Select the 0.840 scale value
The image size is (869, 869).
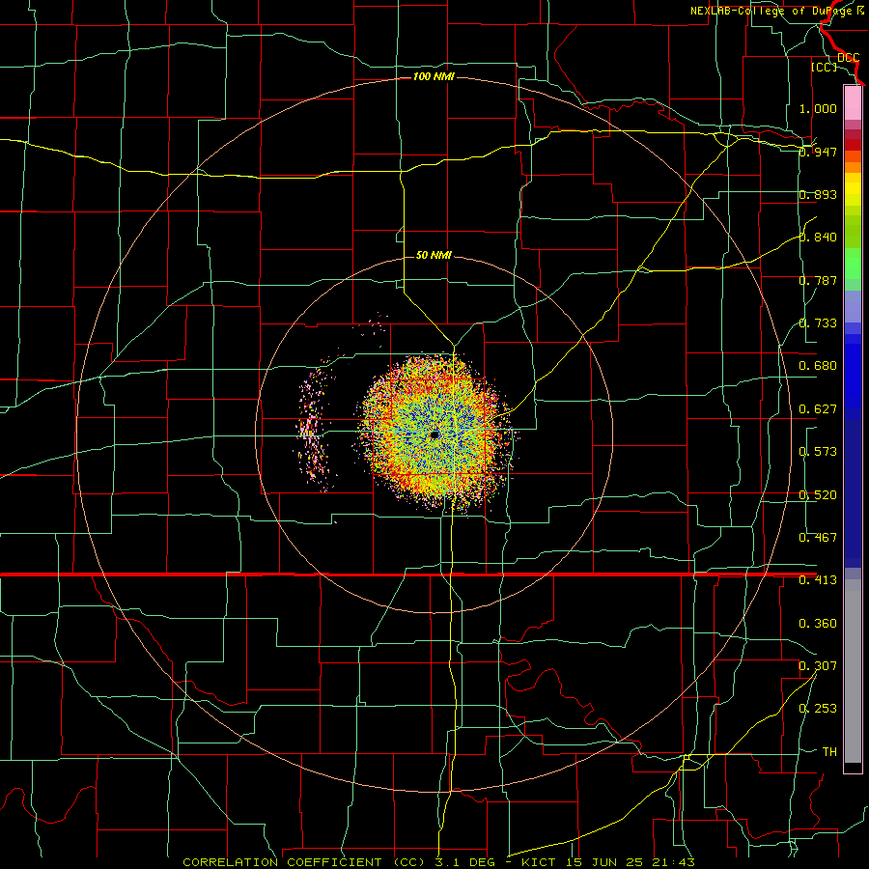(818, 238)
